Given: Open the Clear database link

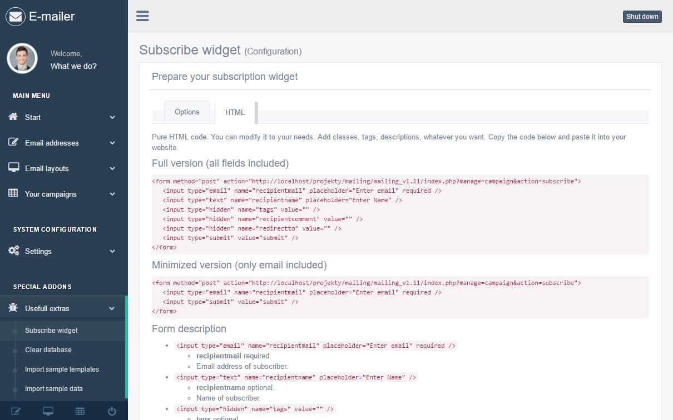Looking at the screenshot, I should [48, 350].
